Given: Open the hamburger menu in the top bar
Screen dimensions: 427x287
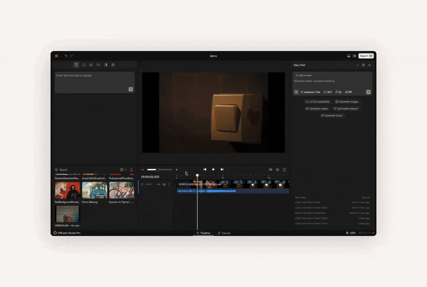Looking at the screenshot, I should 57,56.
